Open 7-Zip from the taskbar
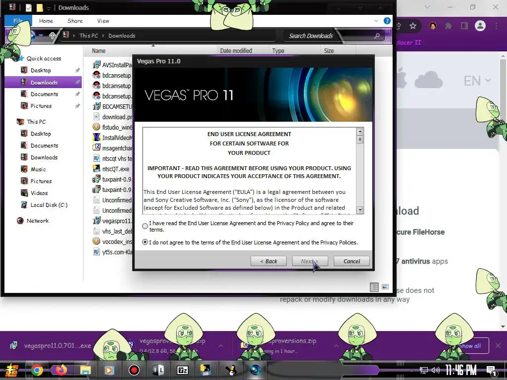Image resolution: width=507 pixels, height=380 pixels. pyautogui.click(x=182, y=370)
